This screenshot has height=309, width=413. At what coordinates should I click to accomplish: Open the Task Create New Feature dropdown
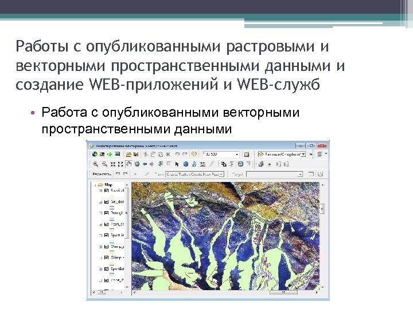click(x=221, y=174)
